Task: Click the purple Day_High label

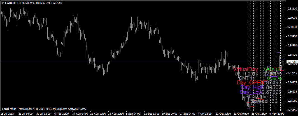Action: [252, 87]
